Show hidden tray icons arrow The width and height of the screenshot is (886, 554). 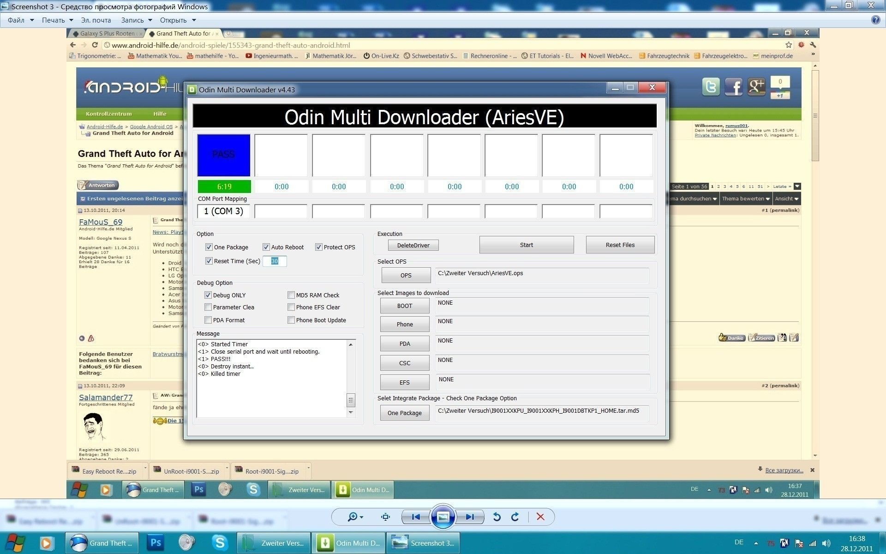pyautogui.click(x=756, y=543)
